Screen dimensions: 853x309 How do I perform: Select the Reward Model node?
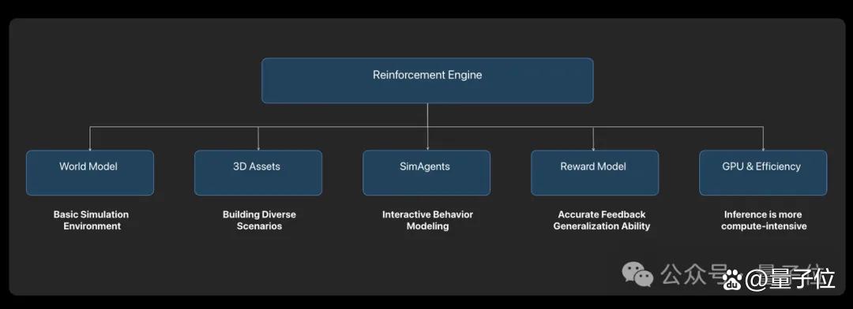595,173
